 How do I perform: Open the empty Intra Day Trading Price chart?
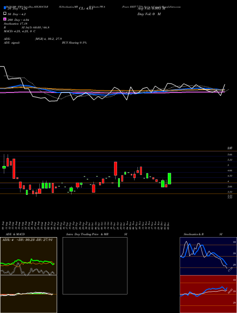(x=95, y=266)
